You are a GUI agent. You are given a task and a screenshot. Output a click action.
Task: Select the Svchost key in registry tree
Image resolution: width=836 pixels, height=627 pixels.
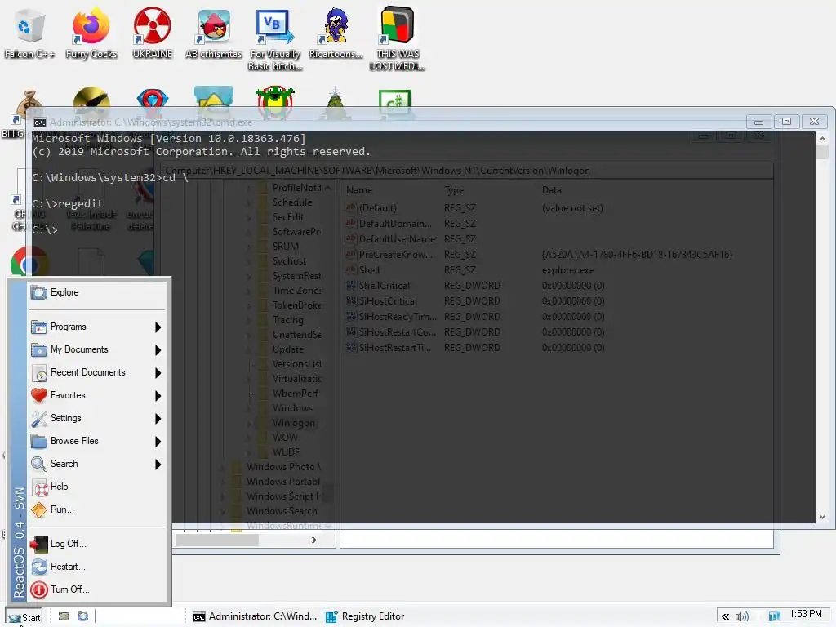click(289, 261)
